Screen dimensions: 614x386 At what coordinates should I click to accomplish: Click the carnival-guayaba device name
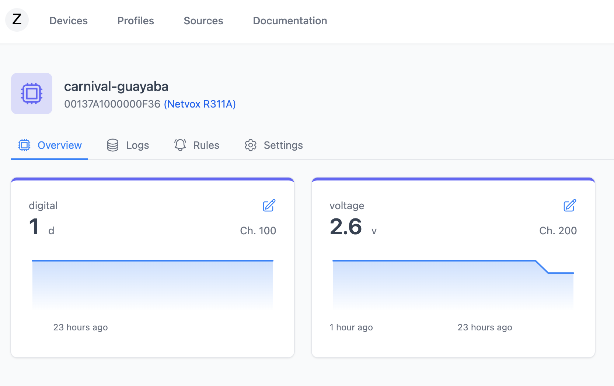click(x=116, y=87)
